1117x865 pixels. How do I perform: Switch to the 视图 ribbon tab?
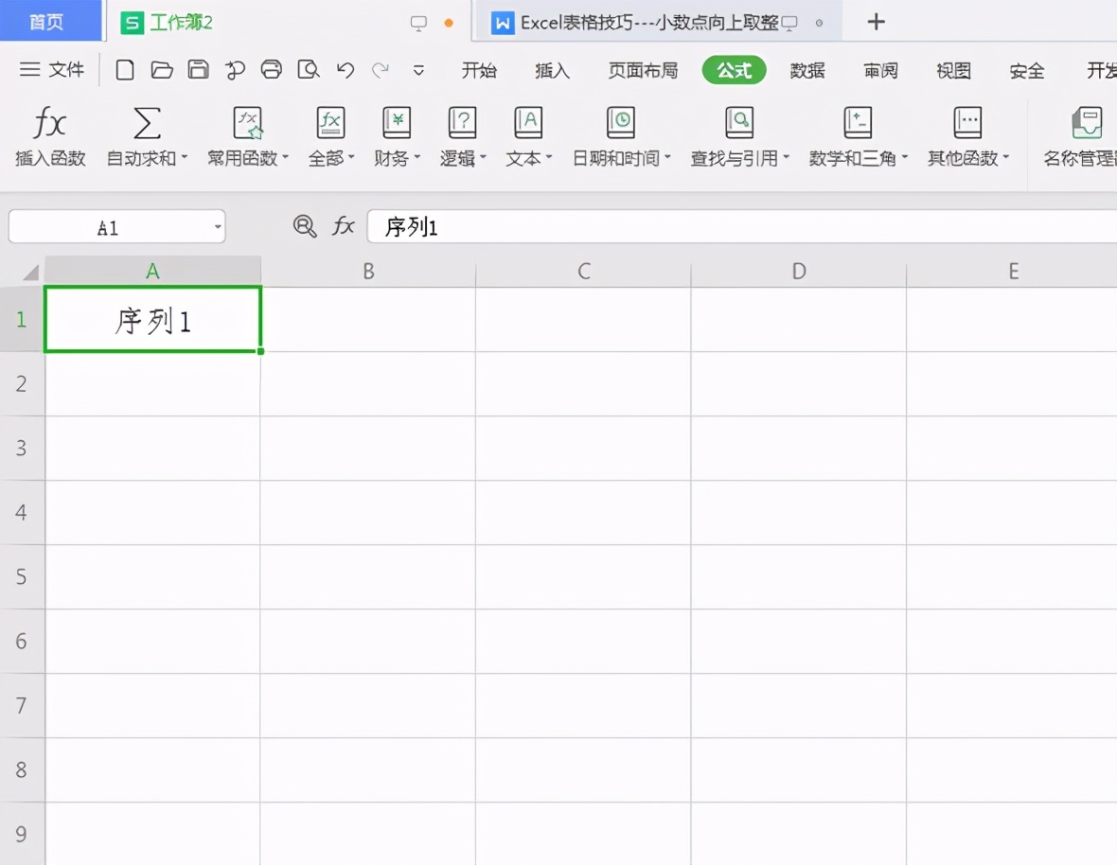coord(954,70)
